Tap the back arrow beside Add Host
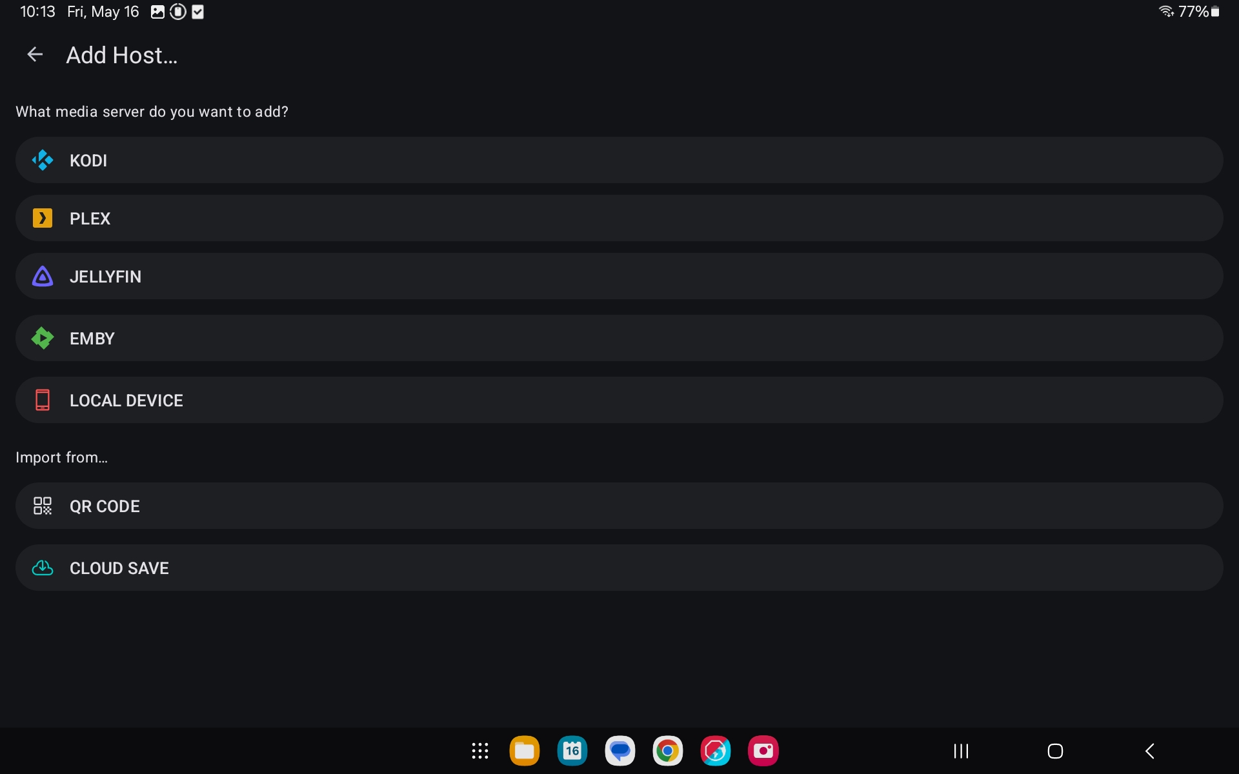1239x774 pixels. click(x=35, y=55)
